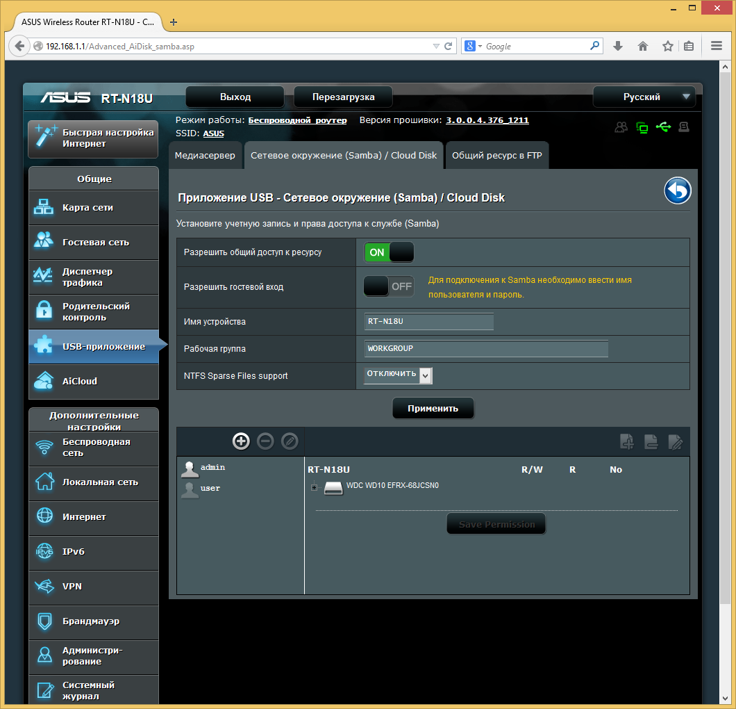Open the Firefox hamburger menu
Image resolution: width=736 pixels, height=709 pixels.
717,46
